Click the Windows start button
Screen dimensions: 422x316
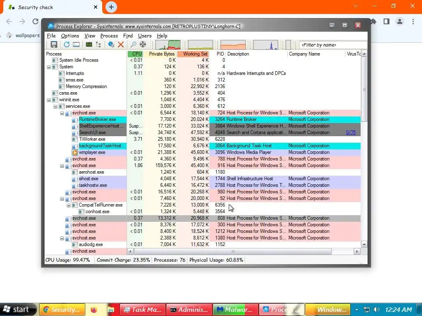point(18,309)
